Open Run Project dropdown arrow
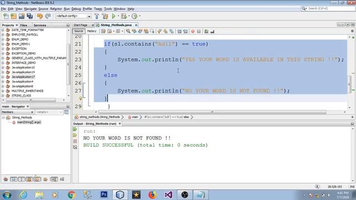356x200 pixels. pyautogui.click(x=118, y=16)
